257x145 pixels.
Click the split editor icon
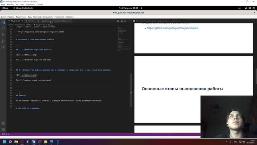point(125,21)
